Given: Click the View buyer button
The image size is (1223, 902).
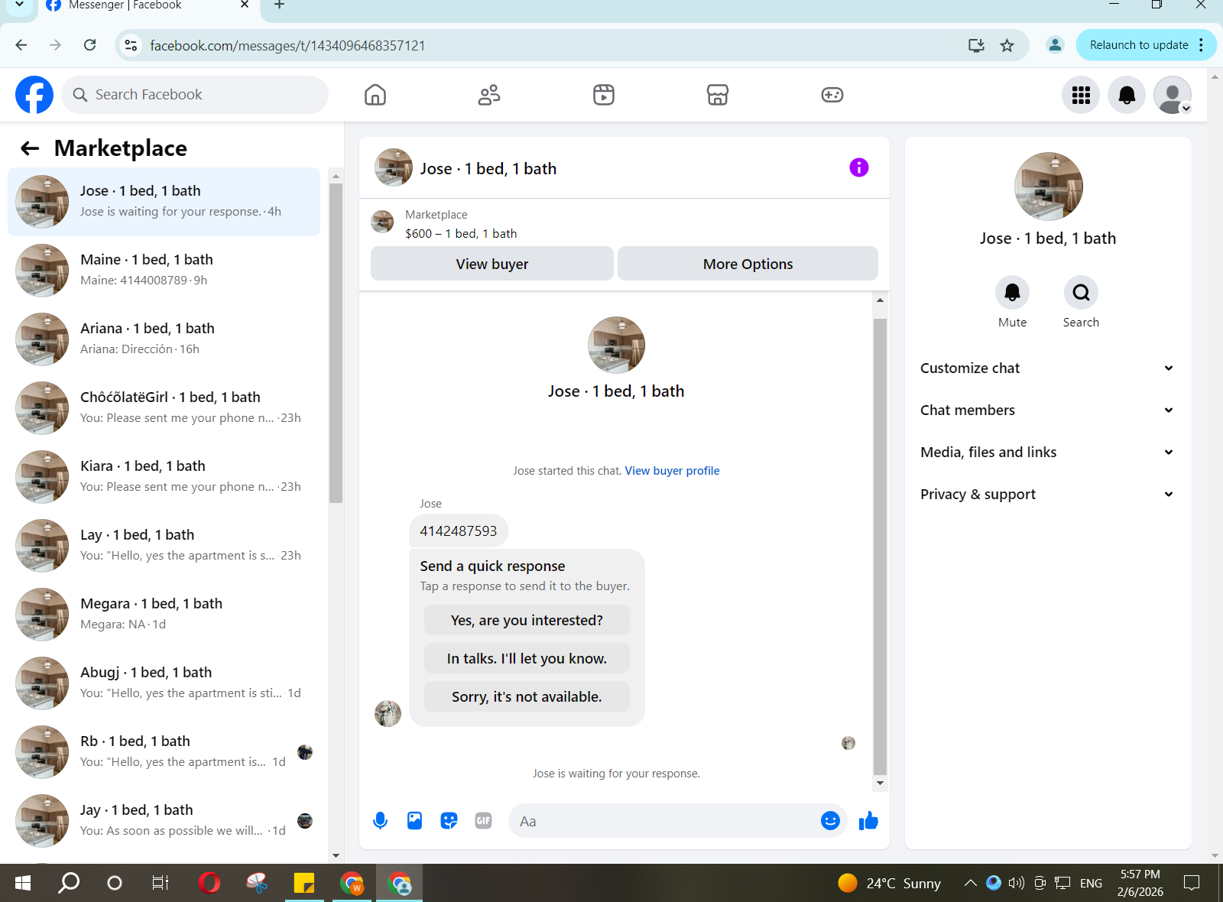Looking at the screenshot, I should point(492,264).
